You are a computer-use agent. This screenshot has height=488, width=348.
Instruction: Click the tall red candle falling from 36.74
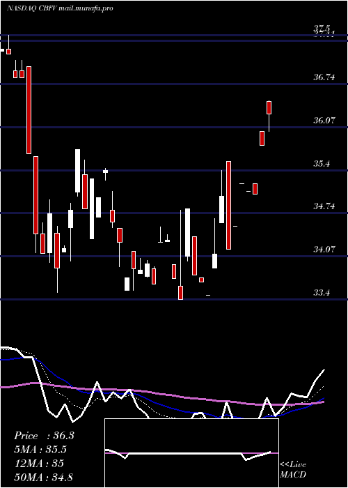click(x=29, y=110)
